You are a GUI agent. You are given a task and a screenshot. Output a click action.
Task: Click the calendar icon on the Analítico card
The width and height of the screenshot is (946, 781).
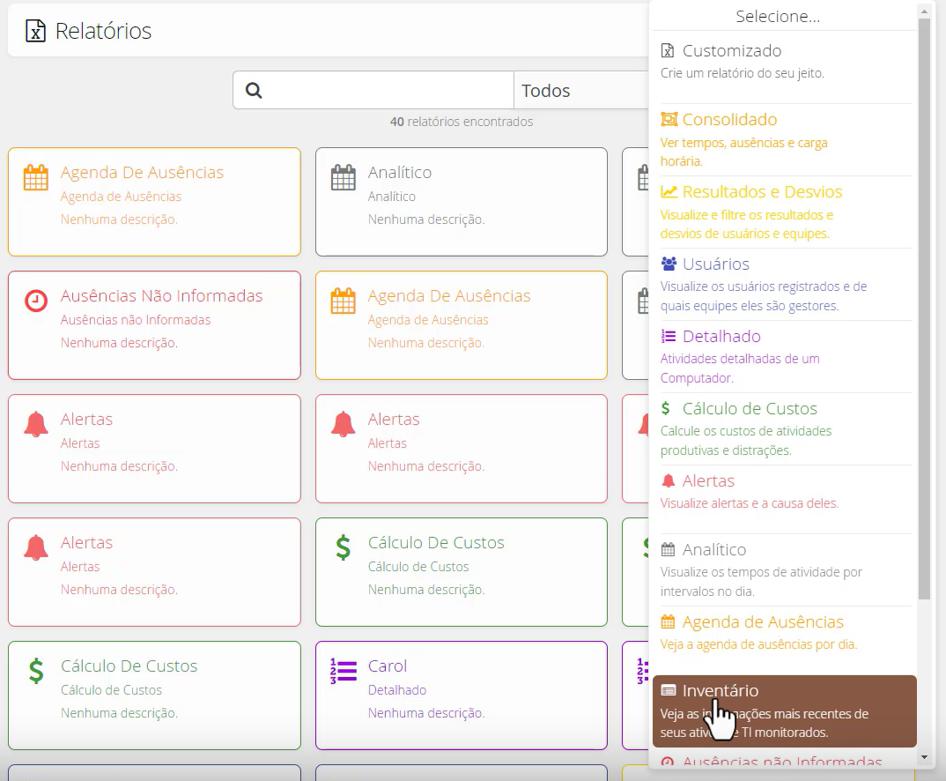(344, 177)
